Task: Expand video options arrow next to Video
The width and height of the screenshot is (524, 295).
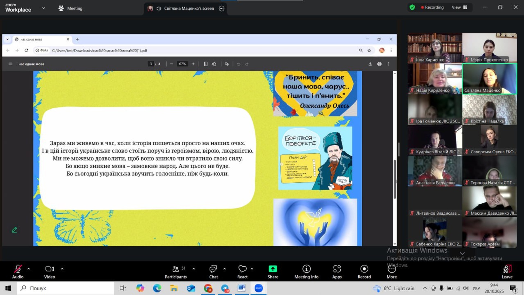Action: coord(62,269)
